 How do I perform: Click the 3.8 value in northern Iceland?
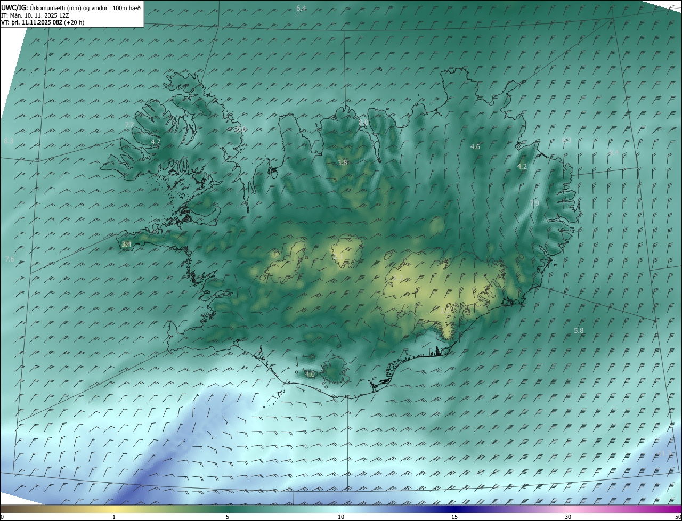(x=342, y=163)
